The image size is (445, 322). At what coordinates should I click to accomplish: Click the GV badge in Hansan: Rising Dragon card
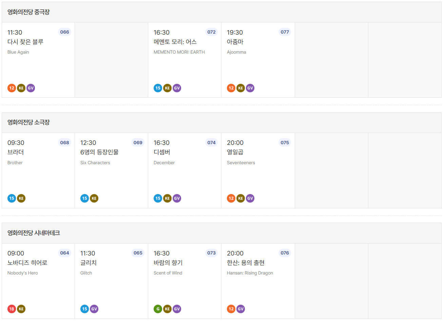point(240,309)
